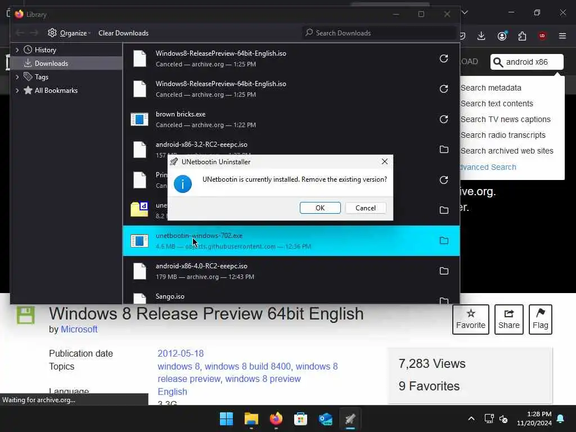The height and width of the screenshot is (432, 576).
Task: Show unetbootin-windows-702.exe in folder
Action: pyautogui.click(x=444, y=241)
